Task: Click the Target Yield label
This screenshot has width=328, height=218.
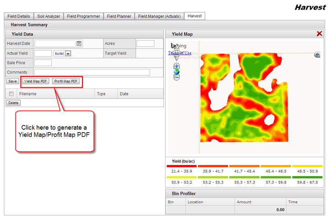Action: point(115,53)
